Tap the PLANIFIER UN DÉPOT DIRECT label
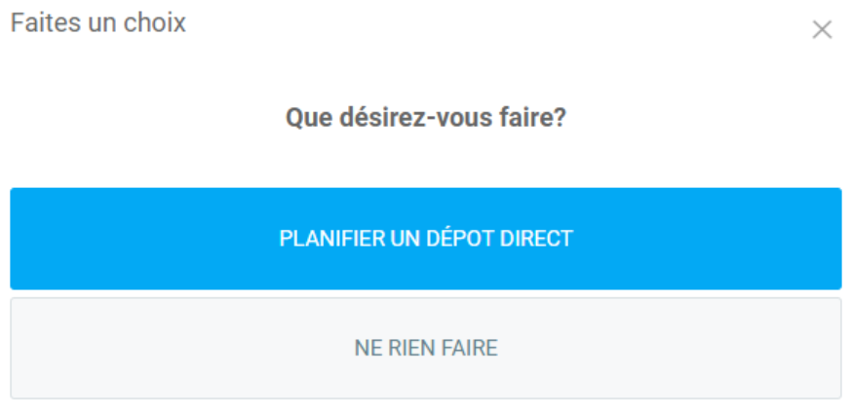Screen dimensions: 851x414 point(426,239)
